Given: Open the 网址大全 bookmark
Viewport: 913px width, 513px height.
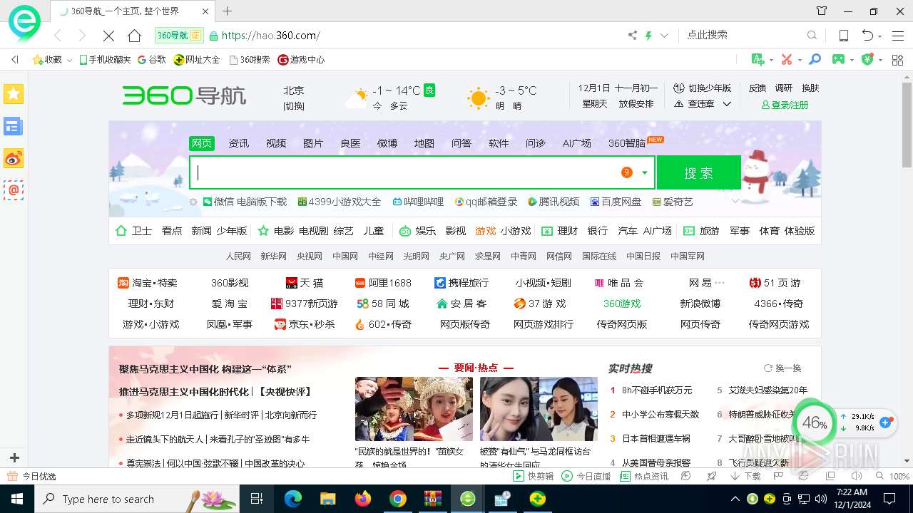Looking at the screenshot, I should (x=197, y=60).
